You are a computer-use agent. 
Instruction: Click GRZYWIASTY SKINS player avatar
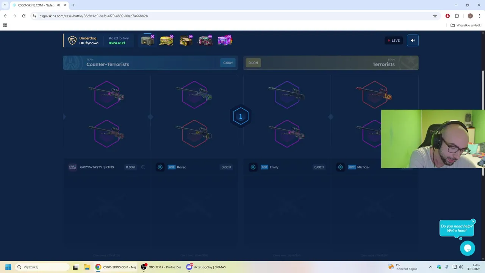[72, 167]
